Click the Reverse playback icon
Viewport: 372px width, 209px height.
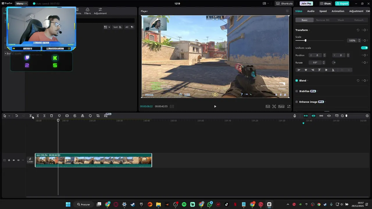pyautogui.click(x=75, y=116)
